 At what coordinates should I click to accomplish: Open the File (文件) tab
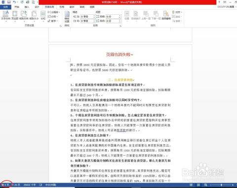click(5, 7)
